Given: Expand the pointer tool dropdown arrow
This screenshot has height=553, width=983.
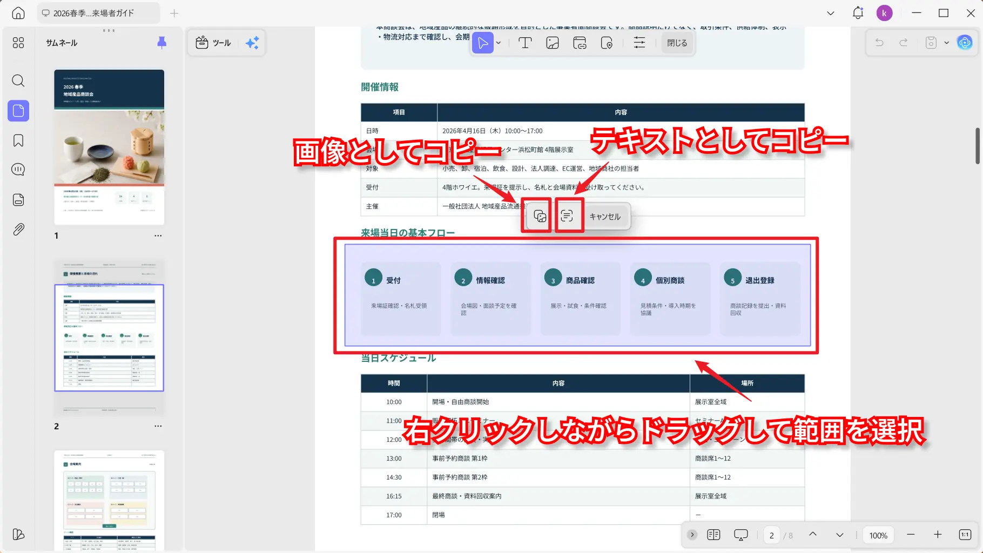Looking at the screenshot, I should point(499,43).
